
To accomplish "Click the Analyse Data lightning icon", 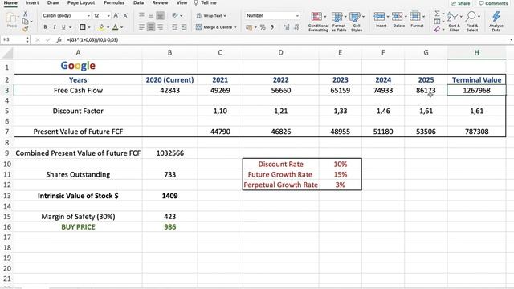I will point(496,16).
